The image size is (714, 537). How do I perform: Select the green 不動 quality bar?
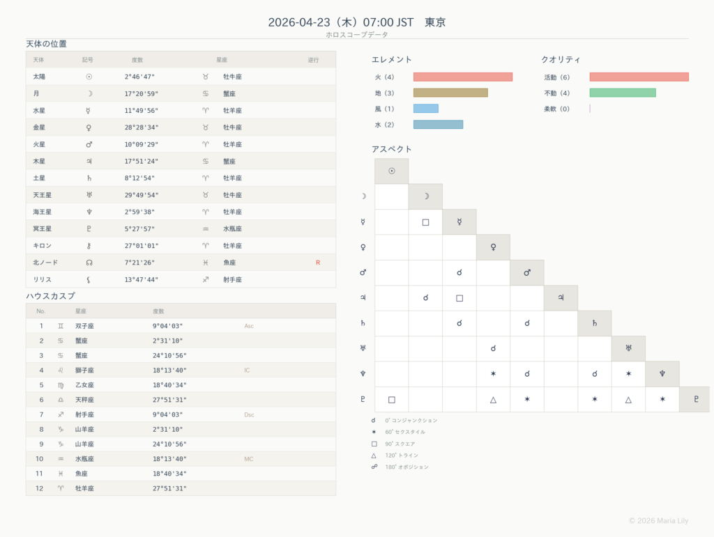[x=622, y=93]
